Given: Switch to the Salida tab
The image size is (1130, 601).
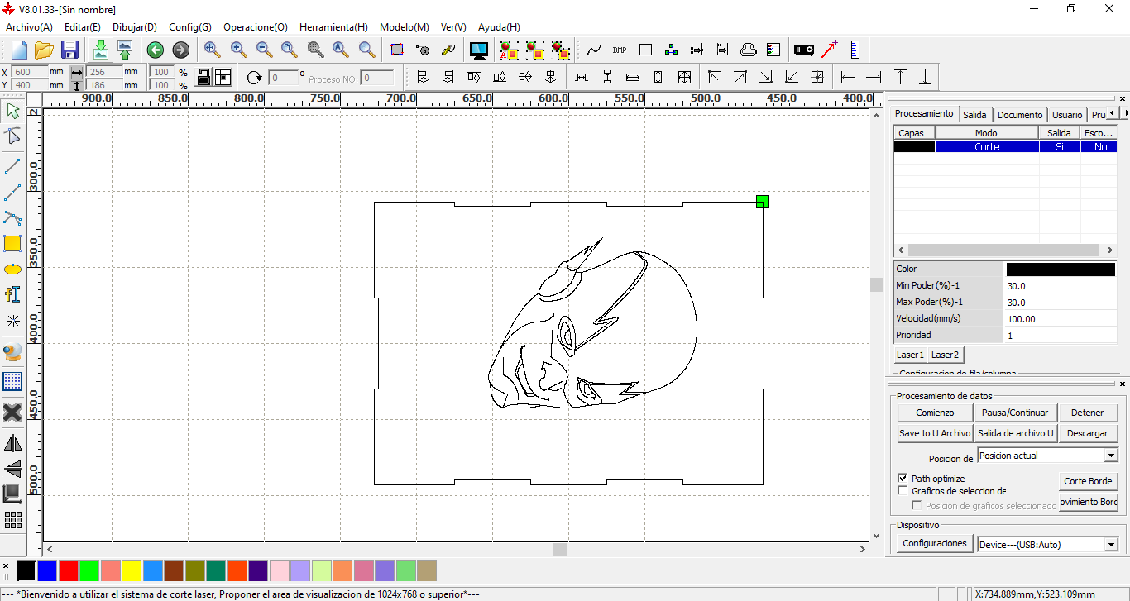Looking at the screenshot, I should 974,115.
